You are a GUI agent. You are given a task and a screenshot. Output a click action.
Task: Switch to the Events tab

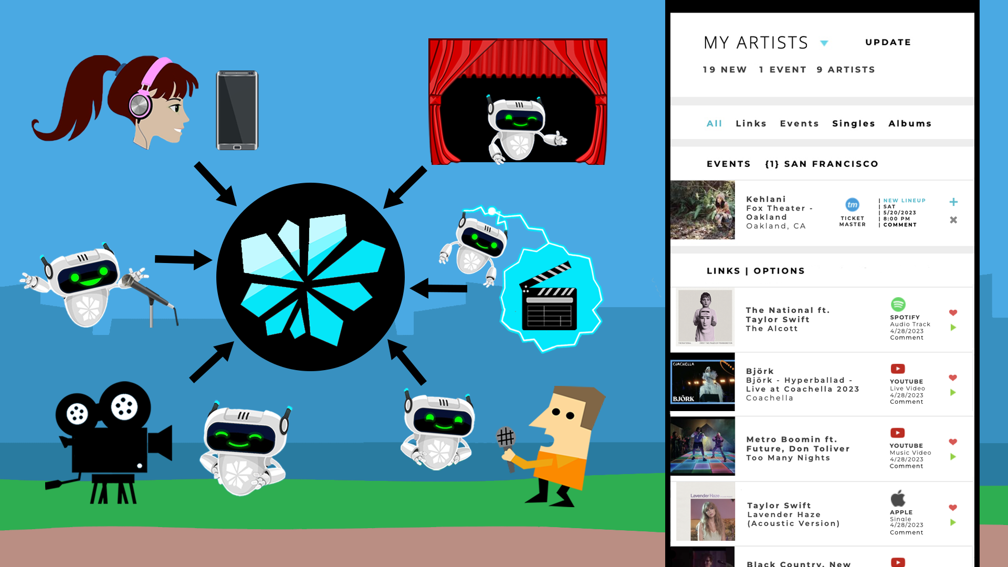799,123
